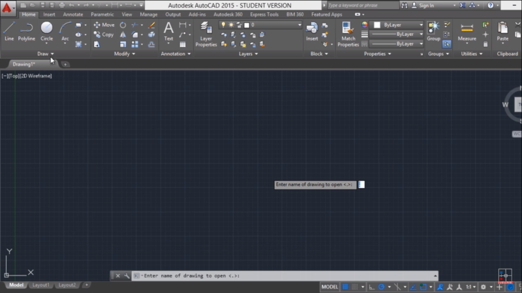Toggle object snap tracking in status bar
This screenshot has height=293, width=522.
point(413,286)
